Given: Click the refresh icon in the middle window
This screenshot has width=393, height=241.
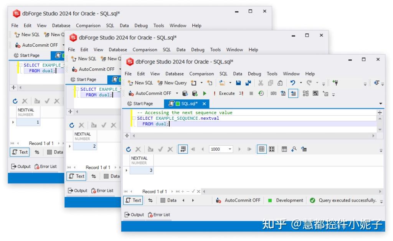Looking at the screenshot, I should pos(72,125).
